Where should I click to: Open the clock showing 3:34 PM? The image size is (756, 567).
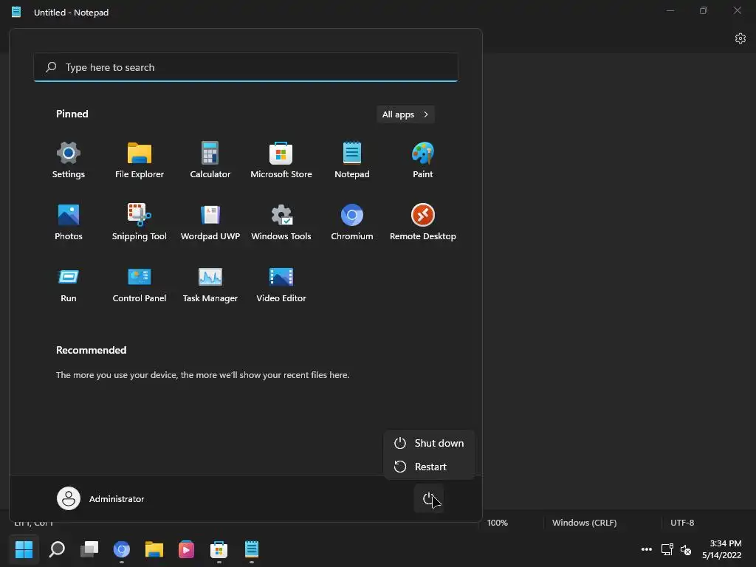click(722, 549)
